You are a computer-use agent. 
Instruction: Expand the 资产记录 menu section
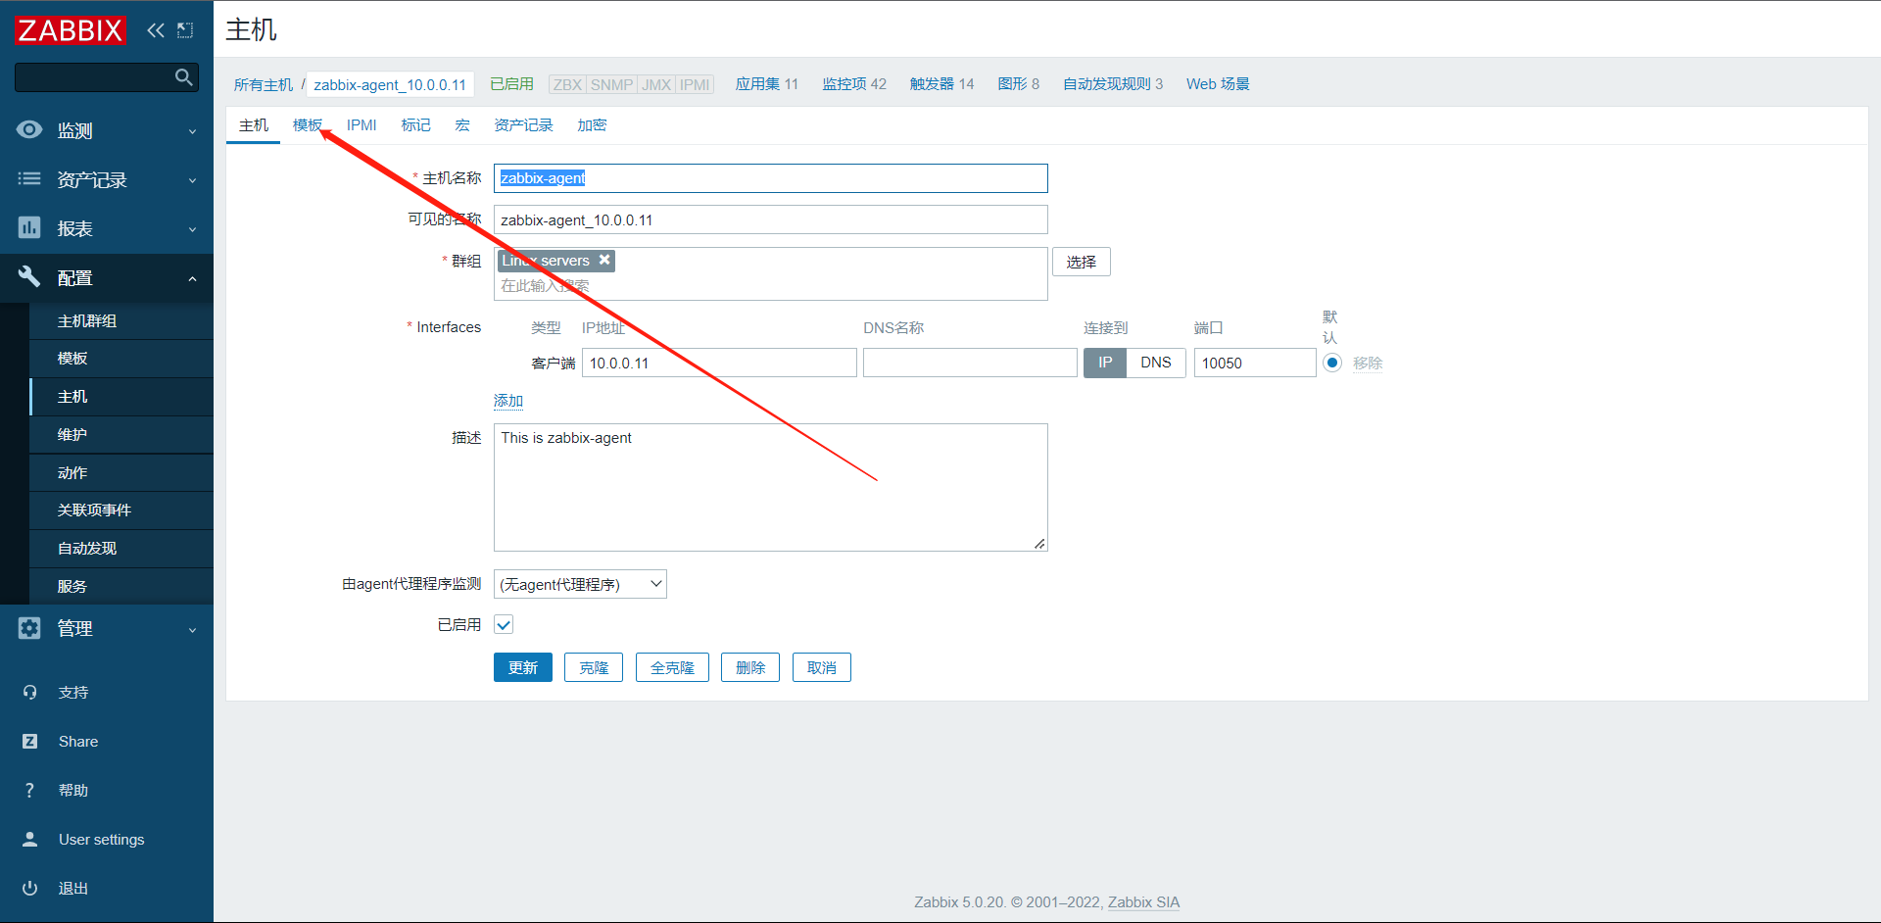click(x=192, y=180)
